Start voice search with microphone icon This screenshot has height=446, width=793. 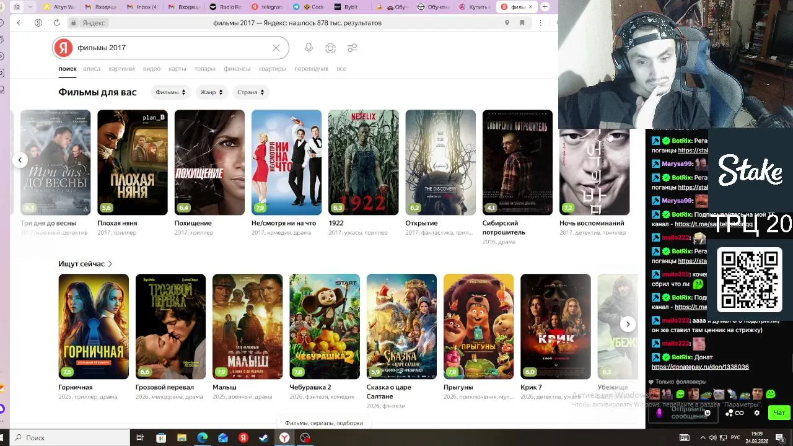pos(309,48)
